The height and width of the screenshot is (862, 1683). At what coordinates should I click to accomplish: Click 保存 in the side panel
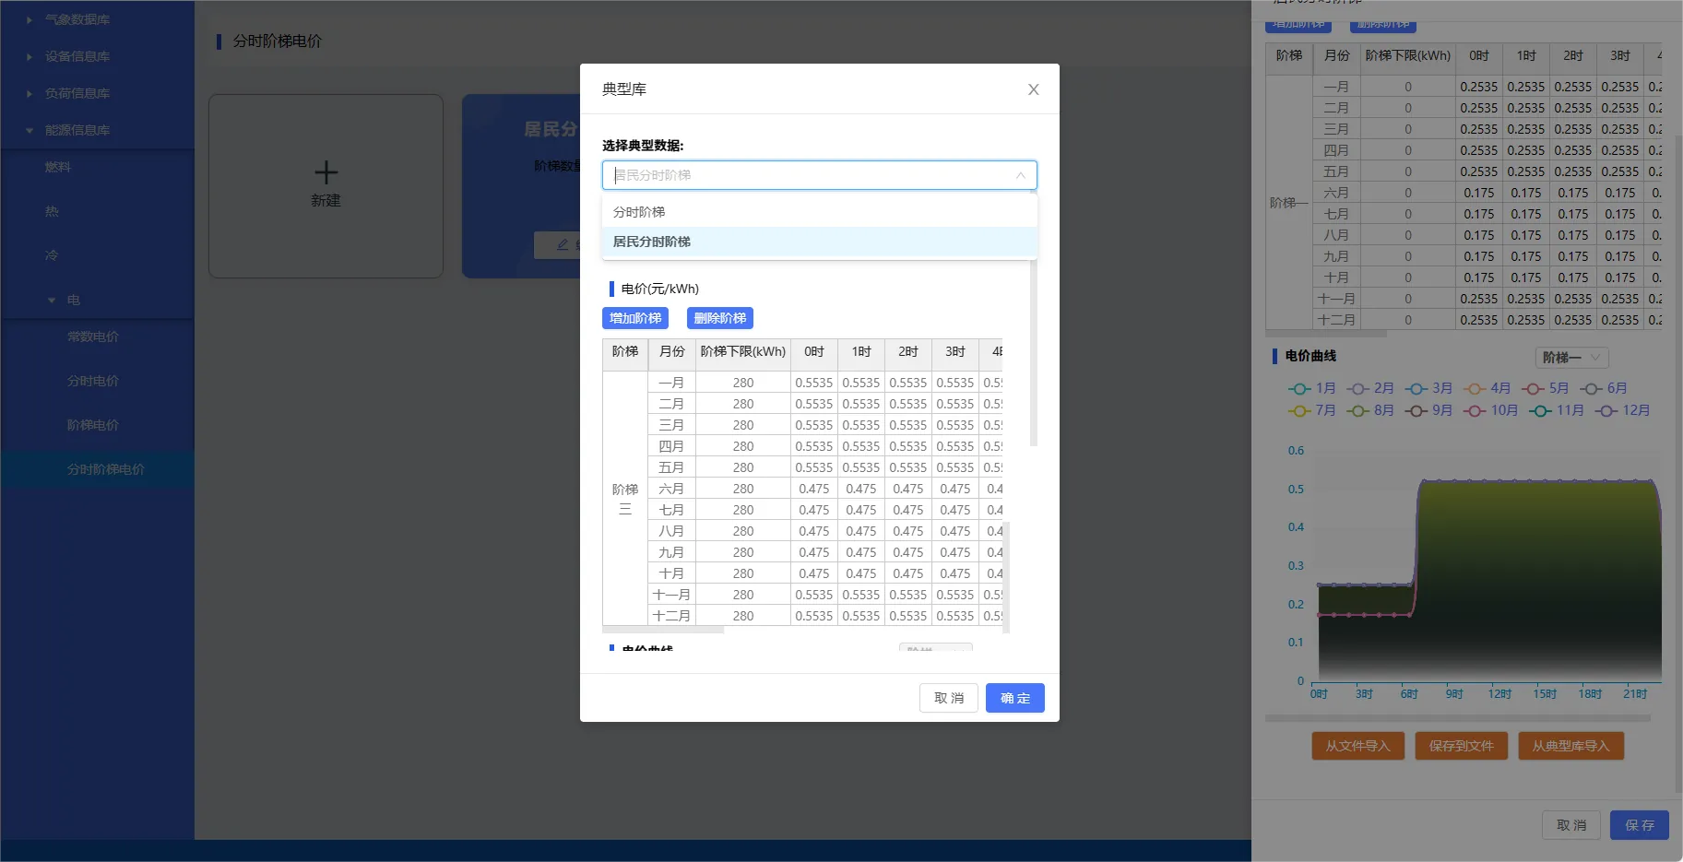coord(1640,825)
